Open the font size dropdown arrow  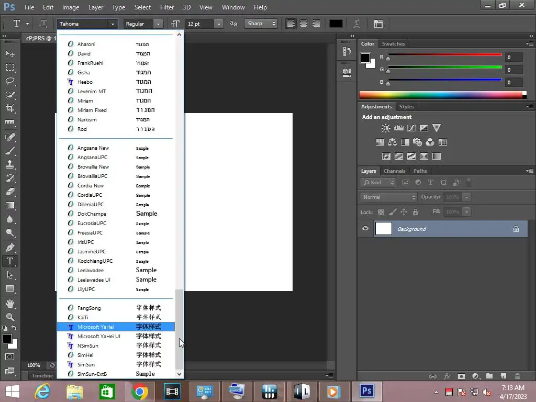(219, 24)
